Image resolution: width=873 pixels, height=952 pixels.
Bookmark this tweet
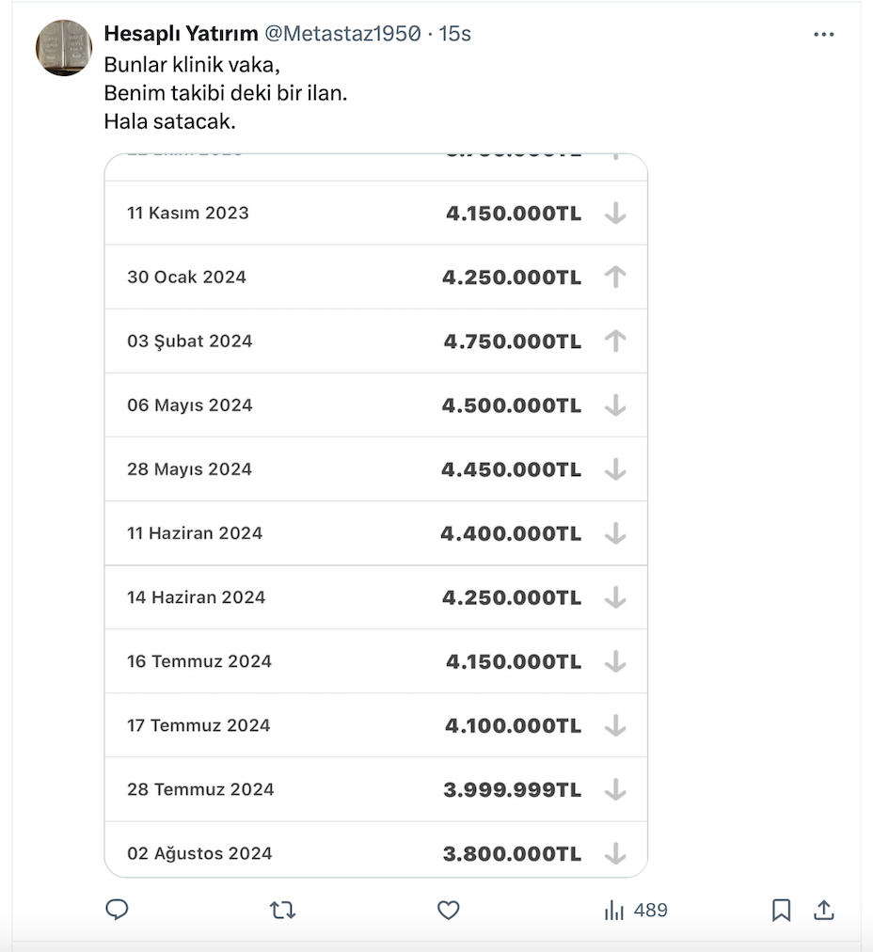[x=781, y=910]
